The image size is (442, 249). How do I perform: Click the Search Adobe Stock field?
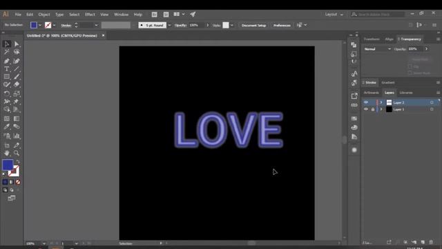[x=378, y=14]
